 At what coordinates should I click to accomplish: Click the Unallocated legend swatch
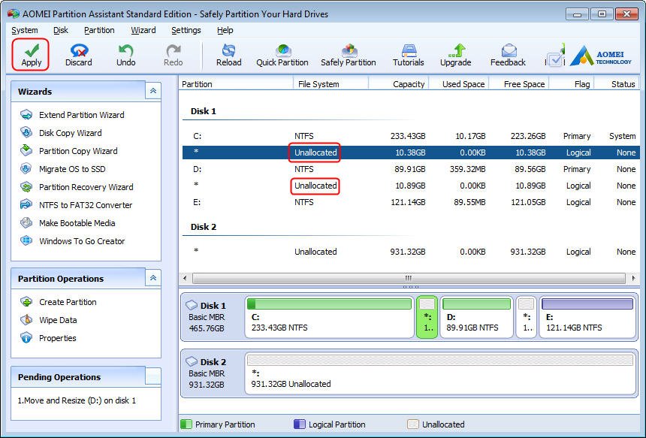pyautogui.click(x=413, y=424)
